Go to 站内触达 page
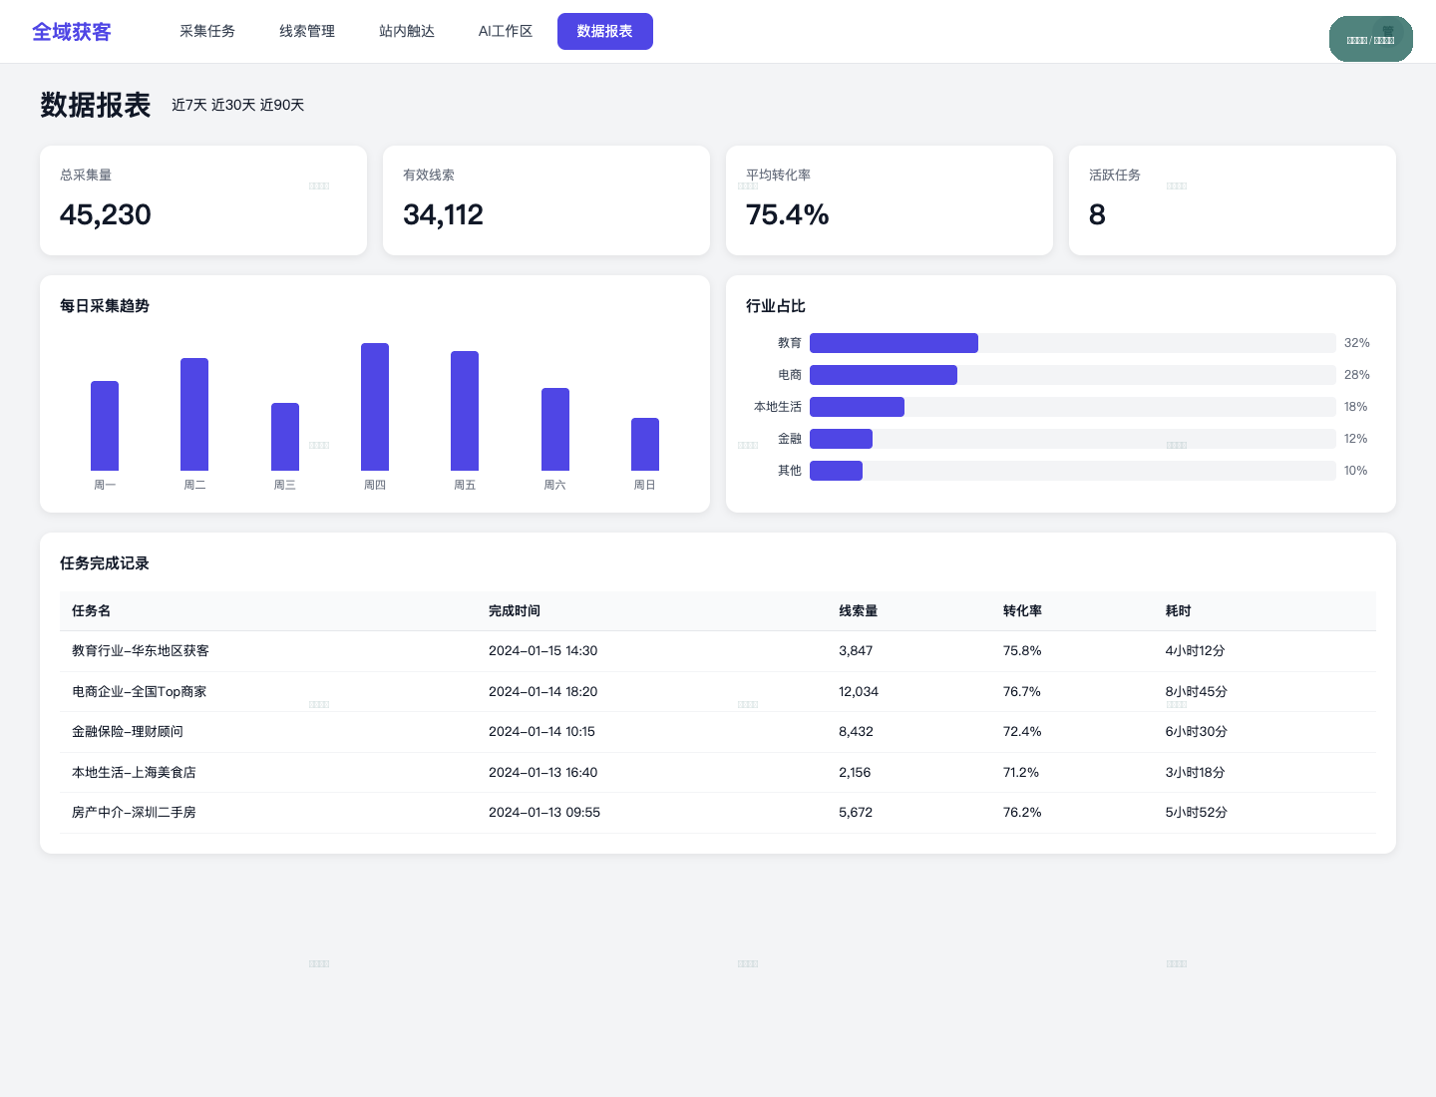1436x1097 pixels. pyautogui.click(x=407, y=31)
